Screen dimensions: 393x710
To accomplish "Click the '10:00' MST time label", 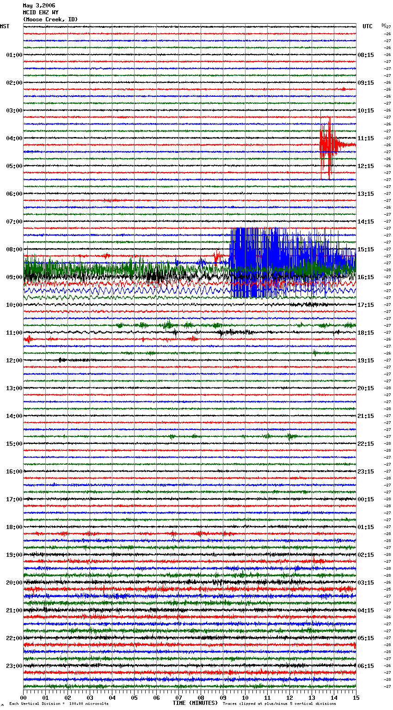I will 14,305.
